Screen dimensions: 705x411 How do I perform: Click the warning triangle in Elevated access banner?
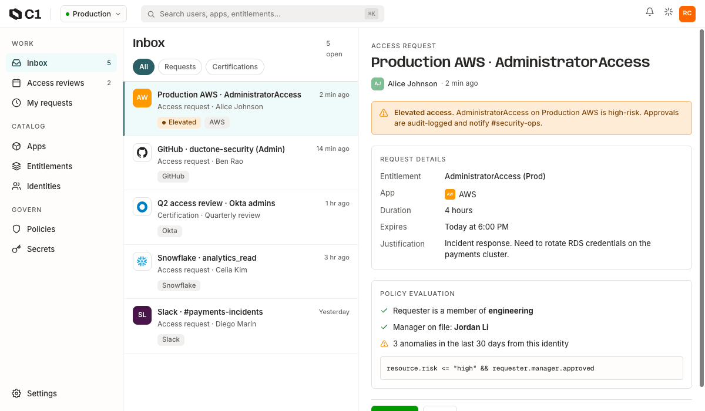click(x=384, y=113)
